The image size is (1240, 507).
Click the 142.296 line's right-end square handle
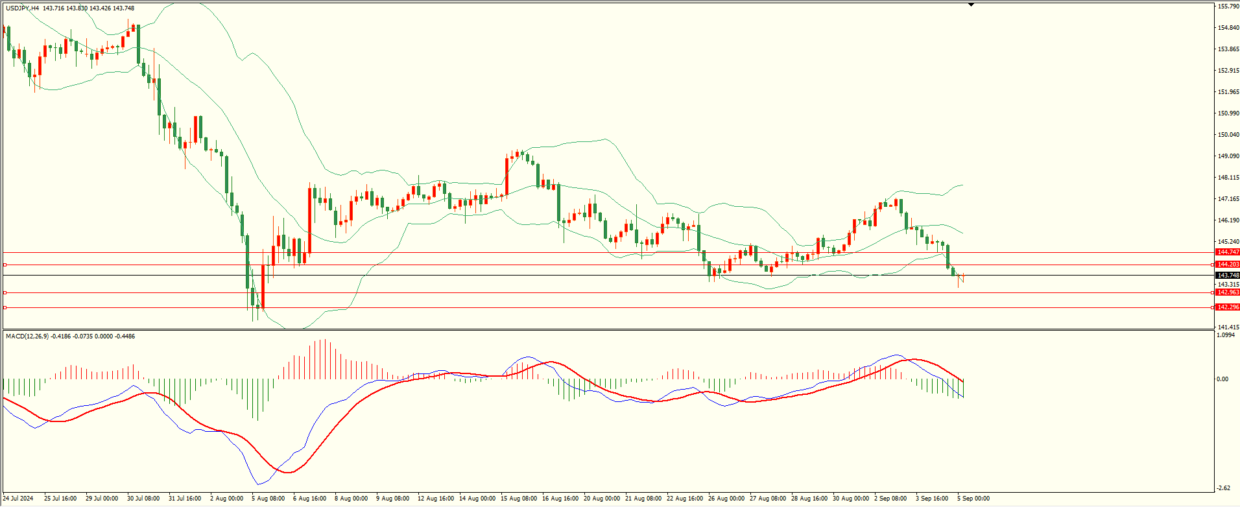[1213, 307]
